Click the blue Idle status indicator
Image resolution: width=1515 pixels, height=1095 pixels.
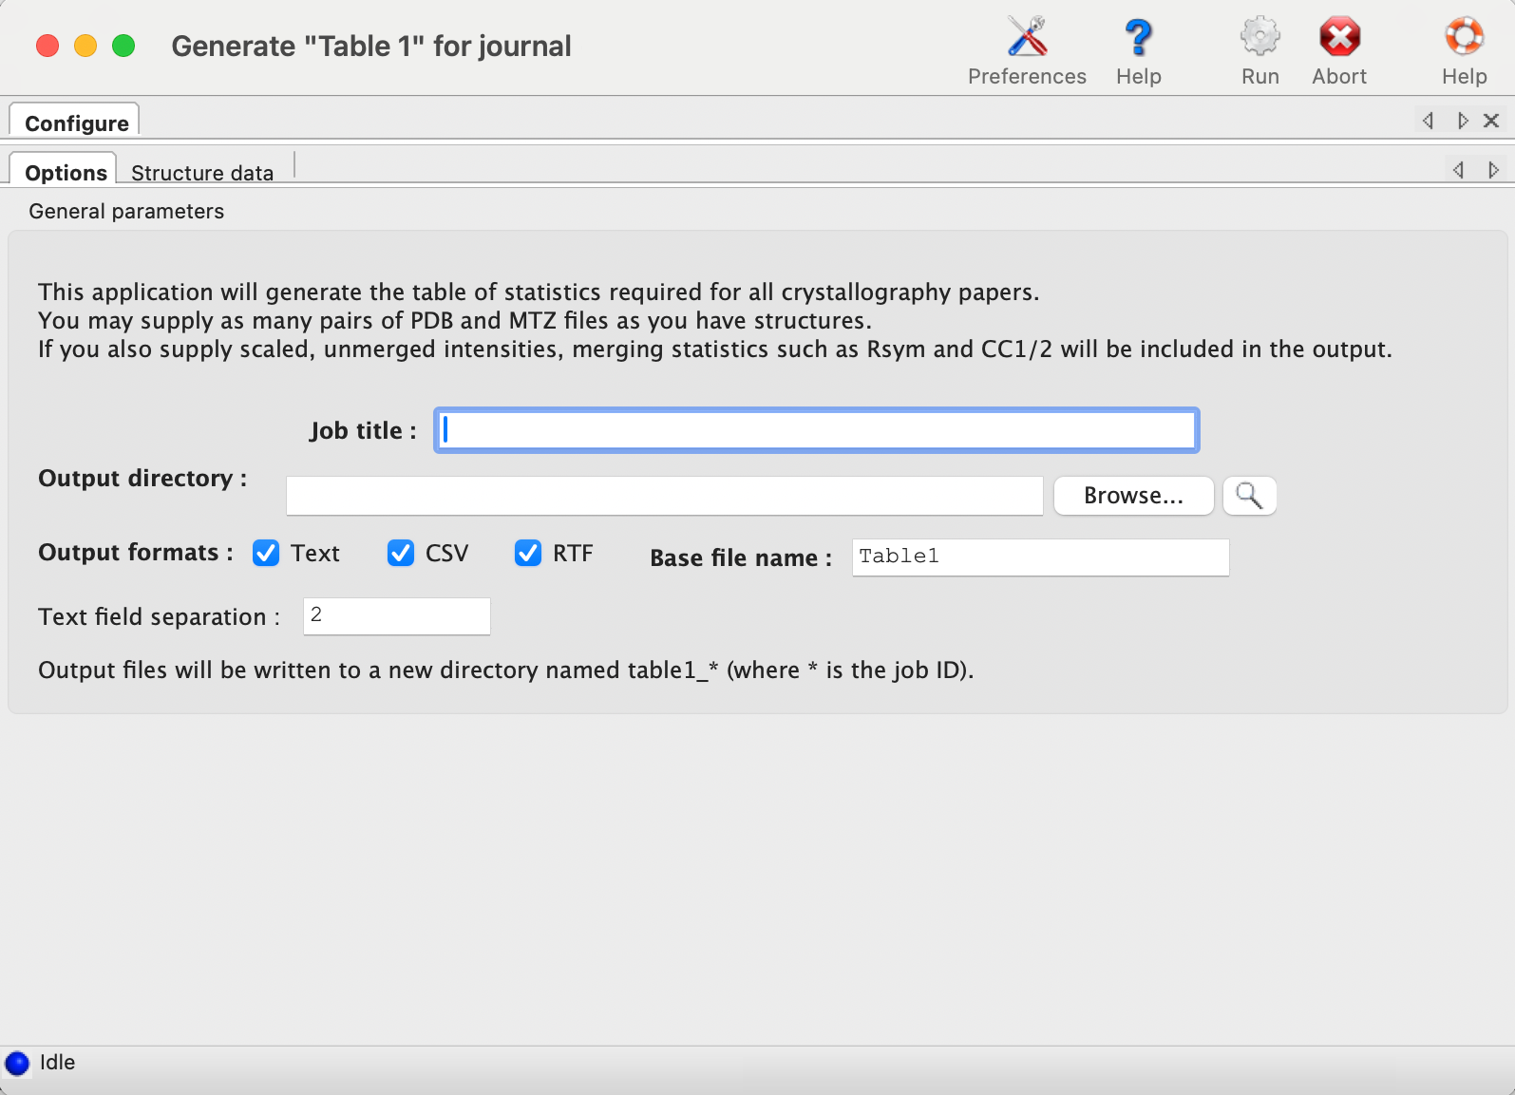[17, 1063]
